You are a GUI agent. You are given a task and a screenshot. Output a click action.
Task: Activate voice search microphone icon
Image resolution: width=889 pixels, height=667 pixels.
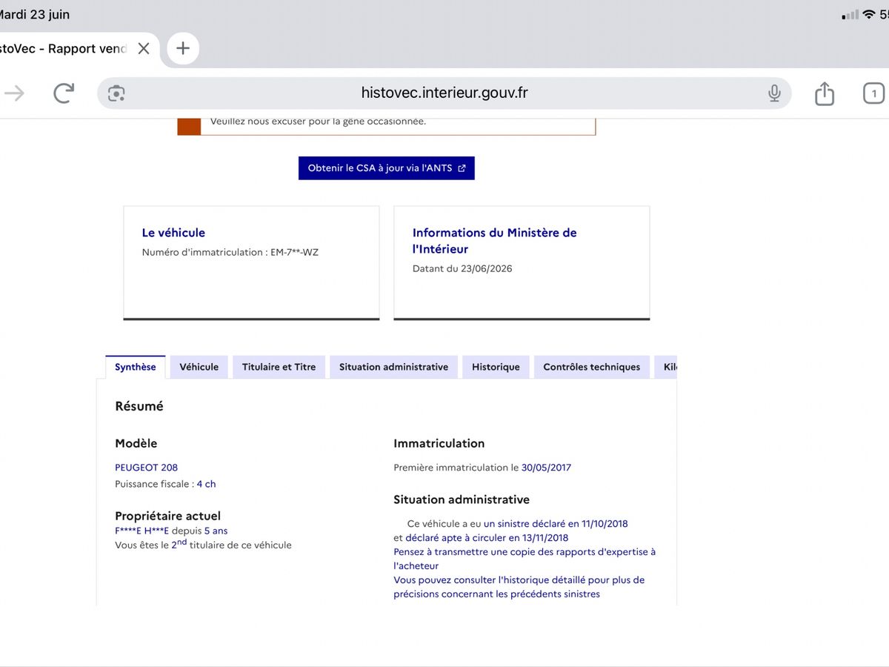tap(774, 93)
